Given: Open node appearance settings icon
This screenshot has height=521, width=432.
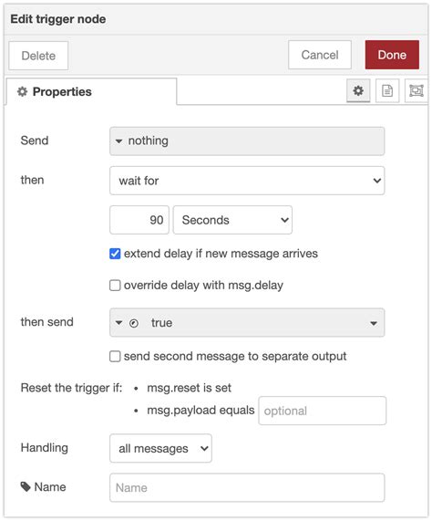Looking at the screenshot, I should coord(417,90).
